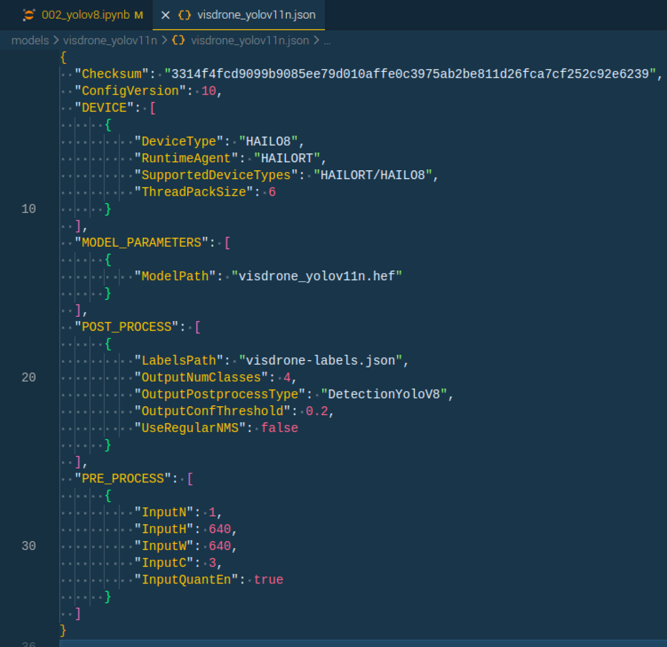Click the Checksum hash string
The width and height of the screenshot is (667, 647).
tap(410, 74)
